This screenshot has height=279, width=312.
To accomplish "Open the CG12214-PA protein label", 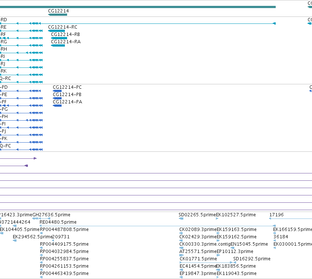I will pos(67,102).
